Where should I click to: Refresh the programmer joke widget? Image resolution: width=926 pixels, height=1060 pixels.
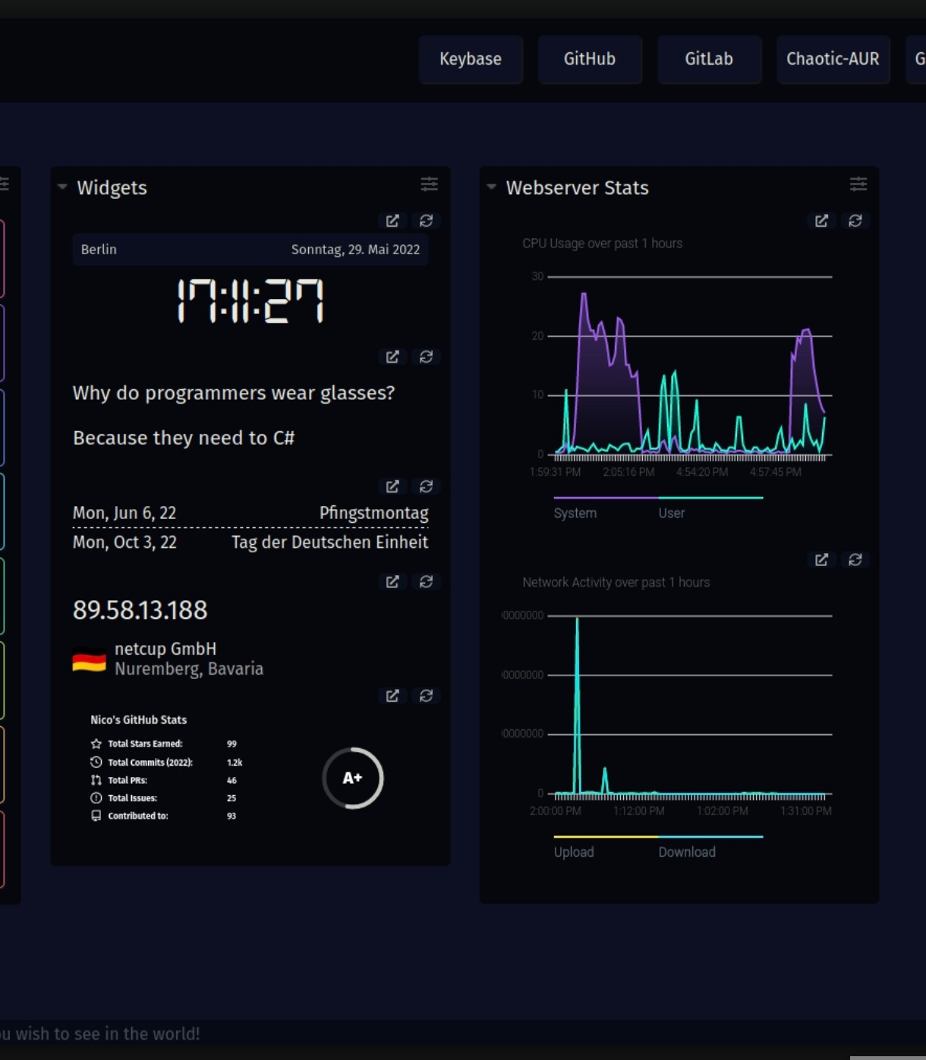click(426, 357)
